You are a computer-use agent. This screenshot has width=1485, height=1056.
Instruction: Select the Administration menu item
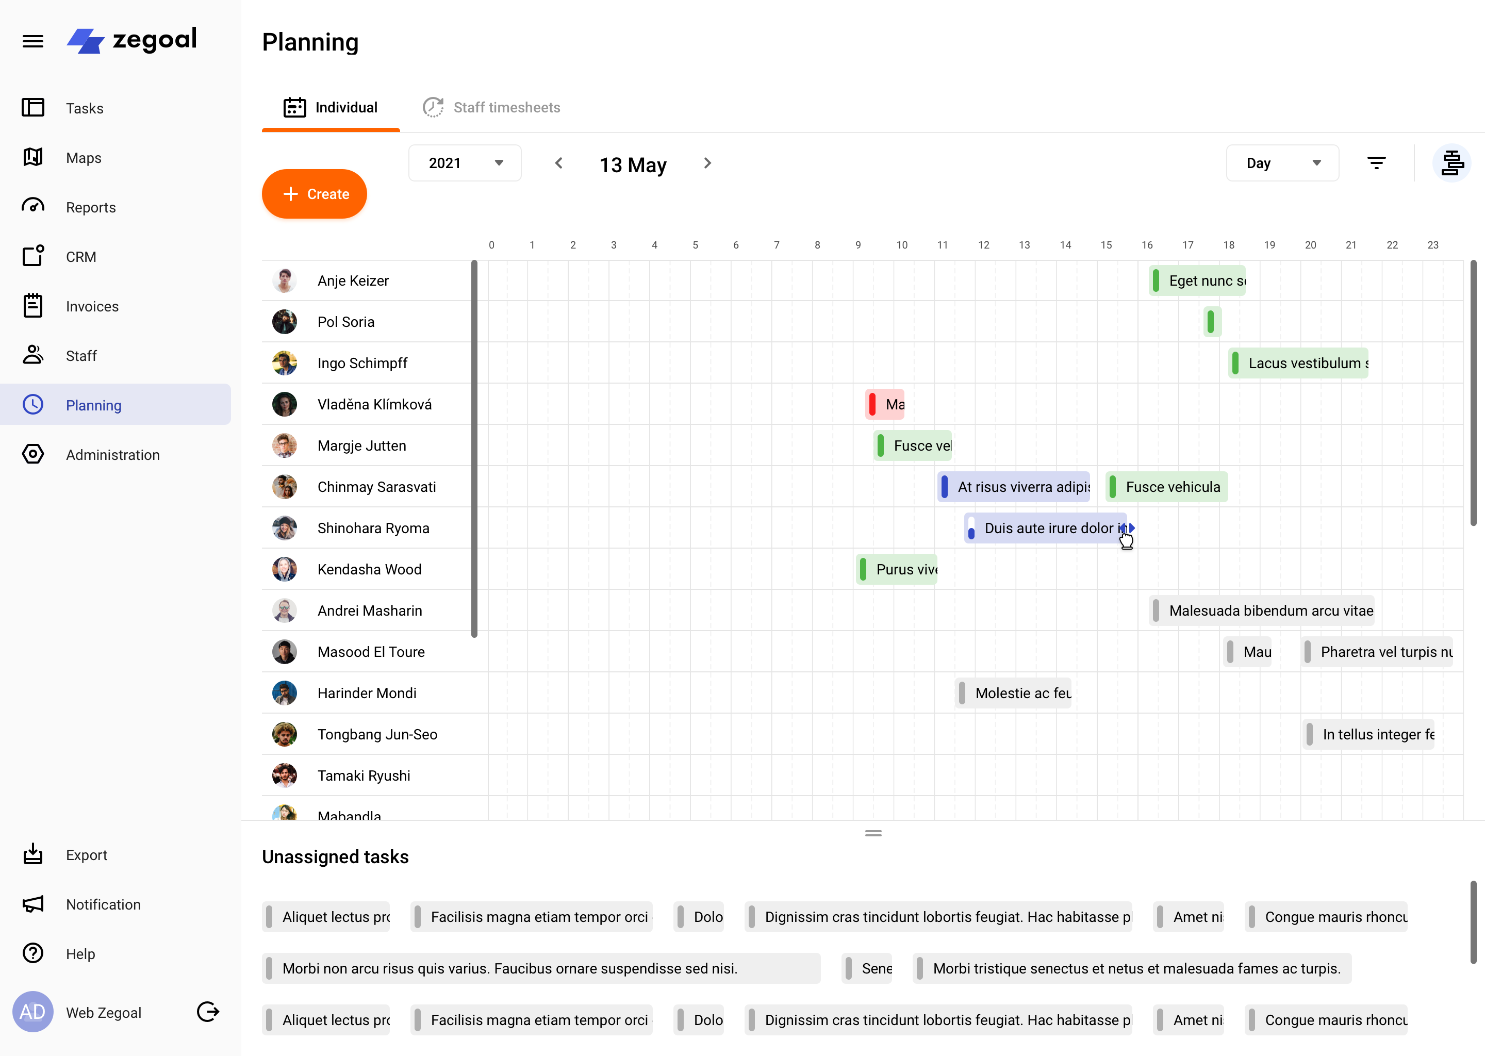[112, 454]
